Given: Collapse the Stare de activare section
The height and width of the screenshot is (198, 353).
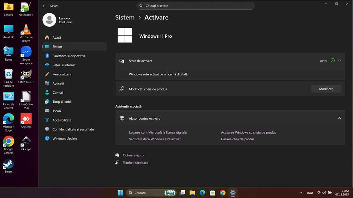Looking at the screenshot, I should (340, 61).
